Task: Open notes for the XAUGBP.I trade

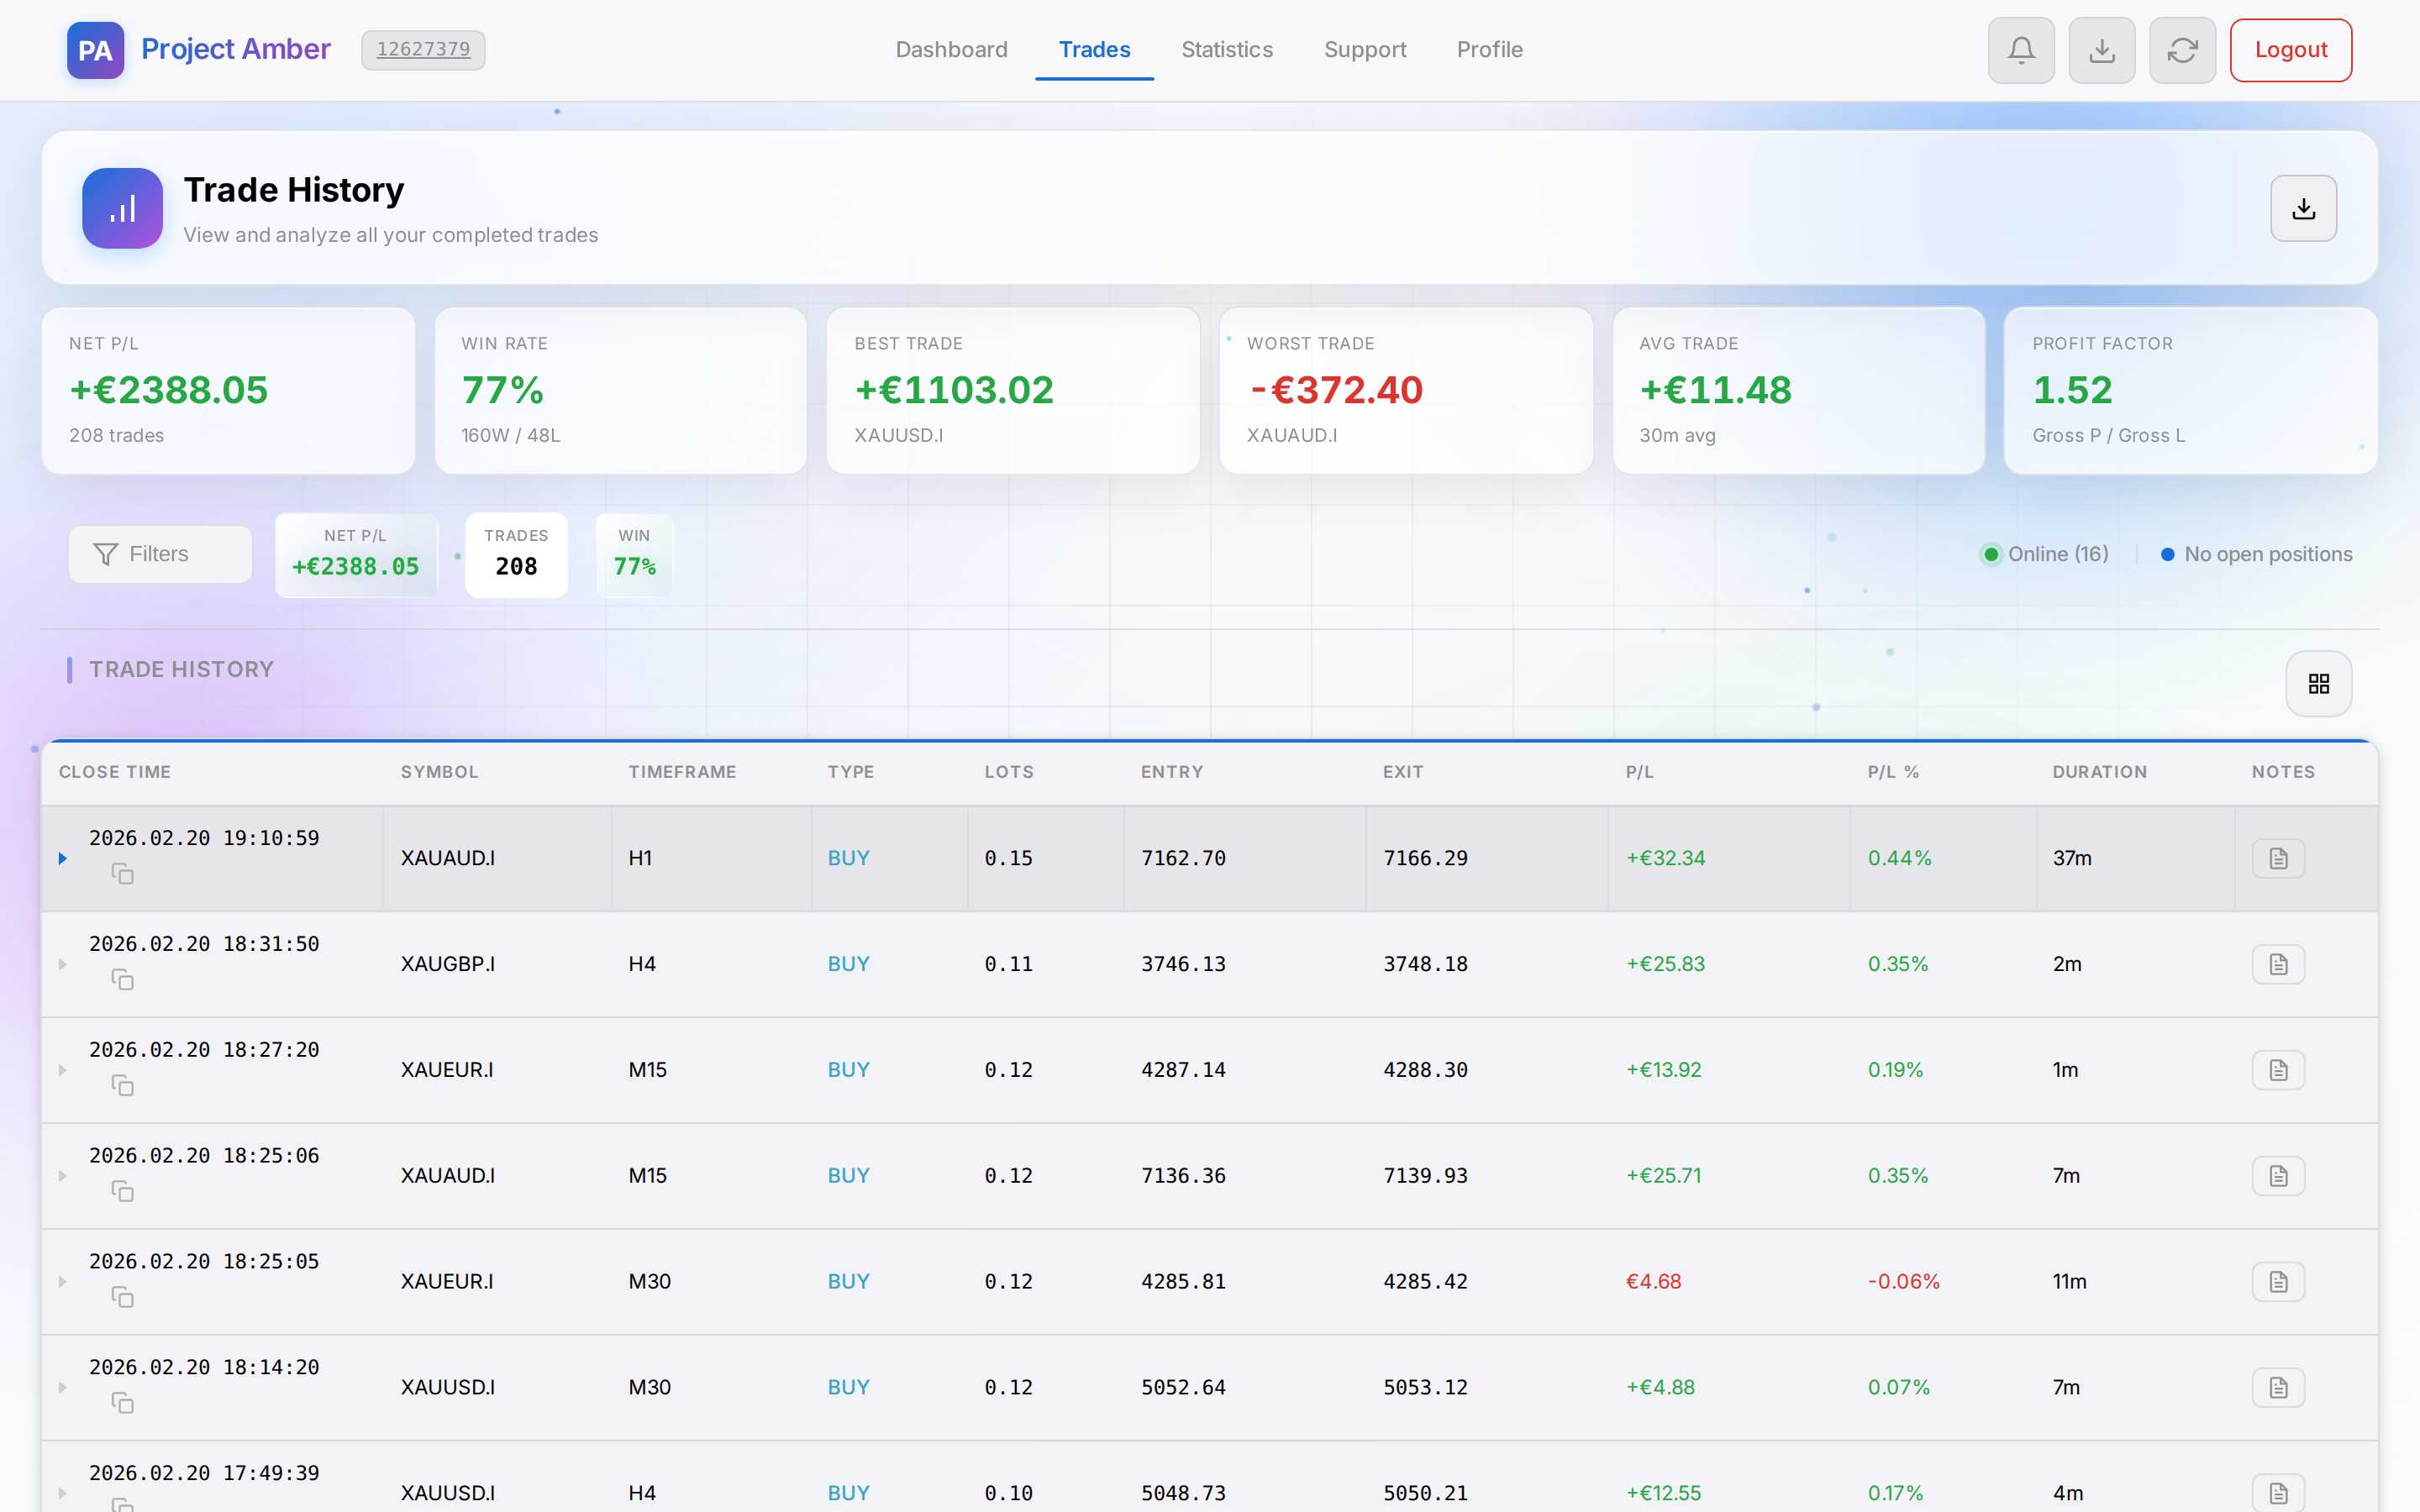Action: [2278, 964]
